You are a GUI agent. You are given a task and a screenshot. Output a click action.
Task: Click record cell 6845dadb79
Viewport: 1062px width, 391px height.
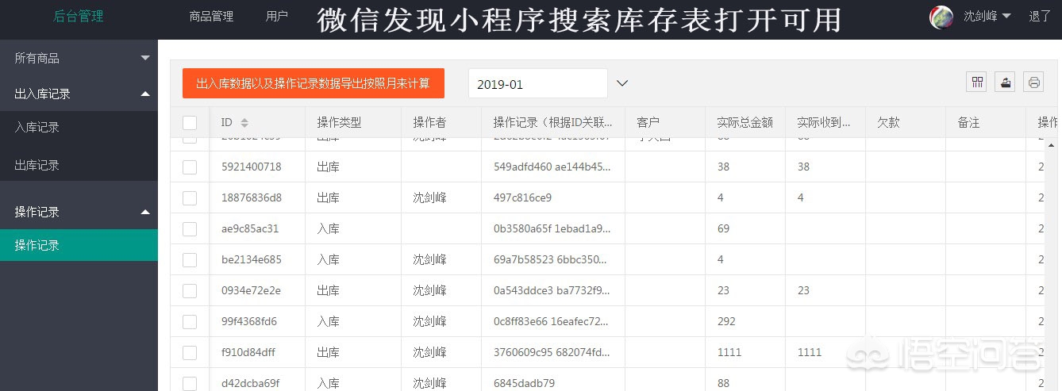pyautogui.click(x=524, y=383)
